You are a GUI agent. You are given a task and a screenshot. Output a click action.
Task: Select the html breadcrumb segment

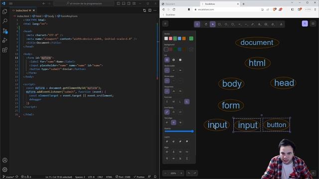click(37, 16)
